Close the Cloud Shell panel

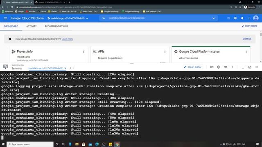tap(257, 67)
